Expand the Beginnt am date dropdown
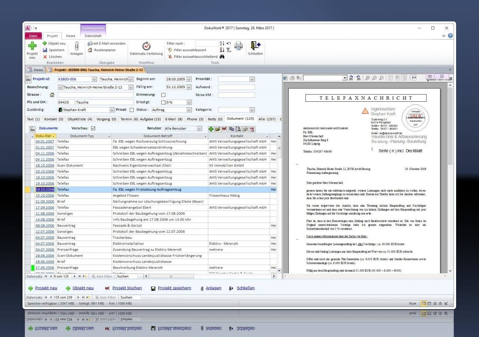 [189, 79]
